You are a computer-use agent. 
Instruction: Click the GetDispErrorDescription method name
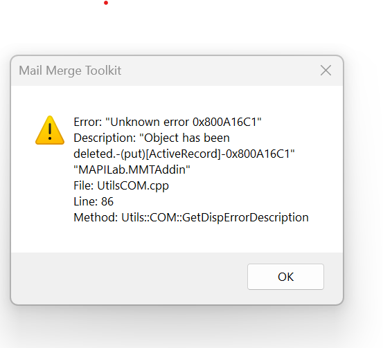pos(245,217)
